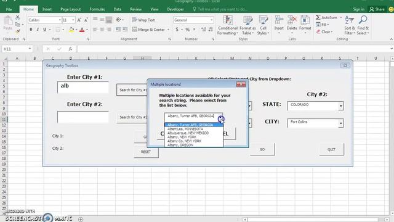Center text horizontally in the ribbon
This screenshot has width=394, height=222.
point(102,30)
